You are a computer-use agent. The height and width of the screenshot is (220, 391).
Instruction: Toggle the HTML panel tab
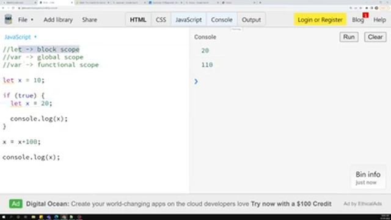click(x=138, y=20)
